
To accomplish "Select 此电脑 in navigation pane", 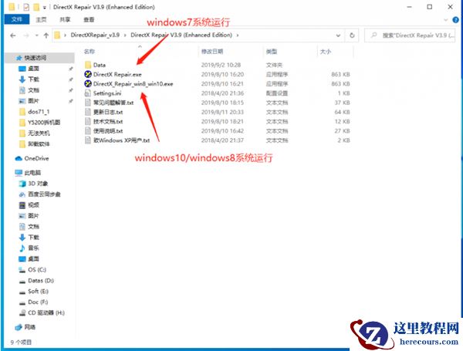I will click(32, 173).
